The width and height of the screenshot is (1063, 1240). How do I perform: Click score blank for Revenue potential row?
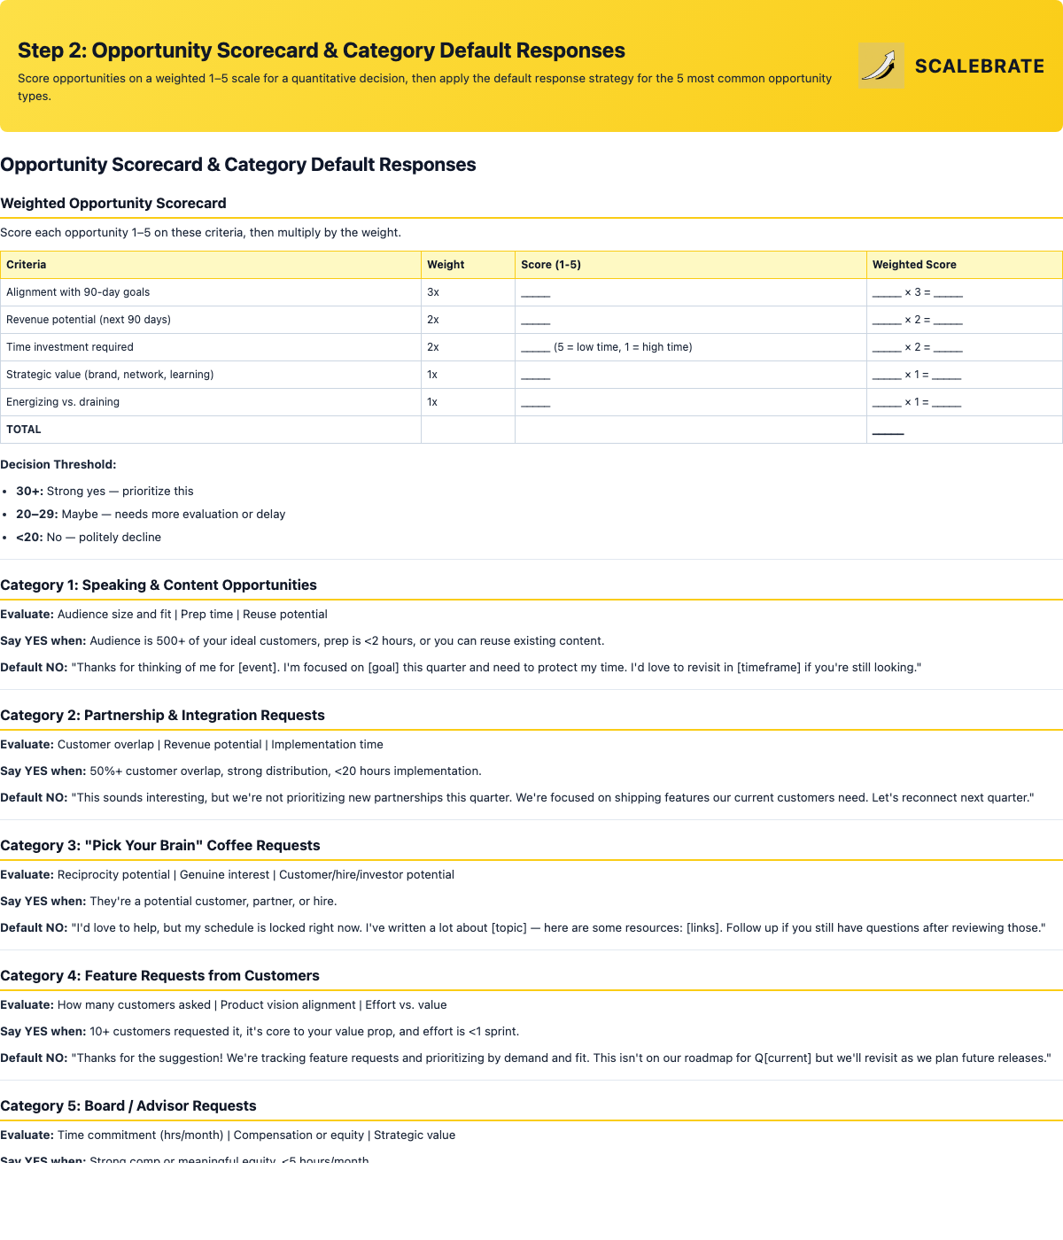pyautogui.click(x=535, y=321)
